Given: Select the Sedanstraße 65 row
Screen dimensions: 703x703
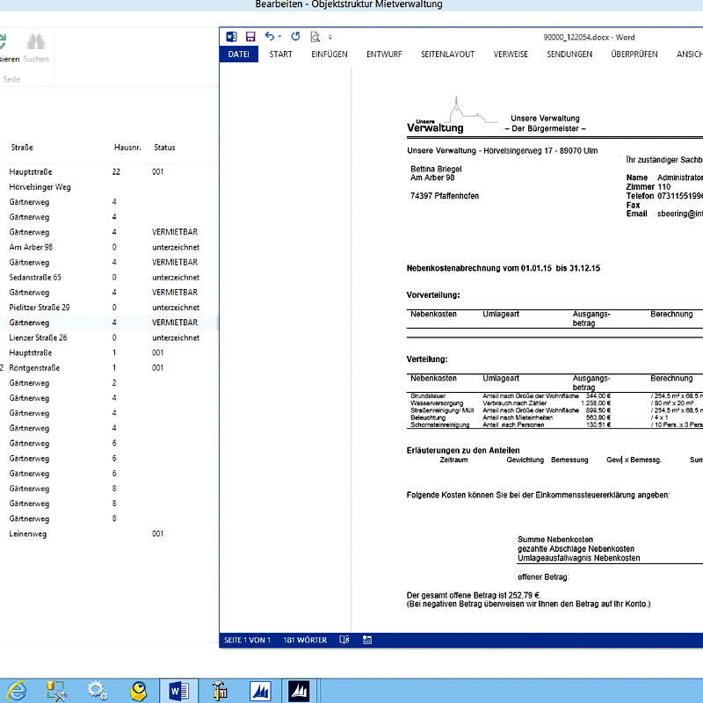Looking at the screenshot, I should coord(35,277).
